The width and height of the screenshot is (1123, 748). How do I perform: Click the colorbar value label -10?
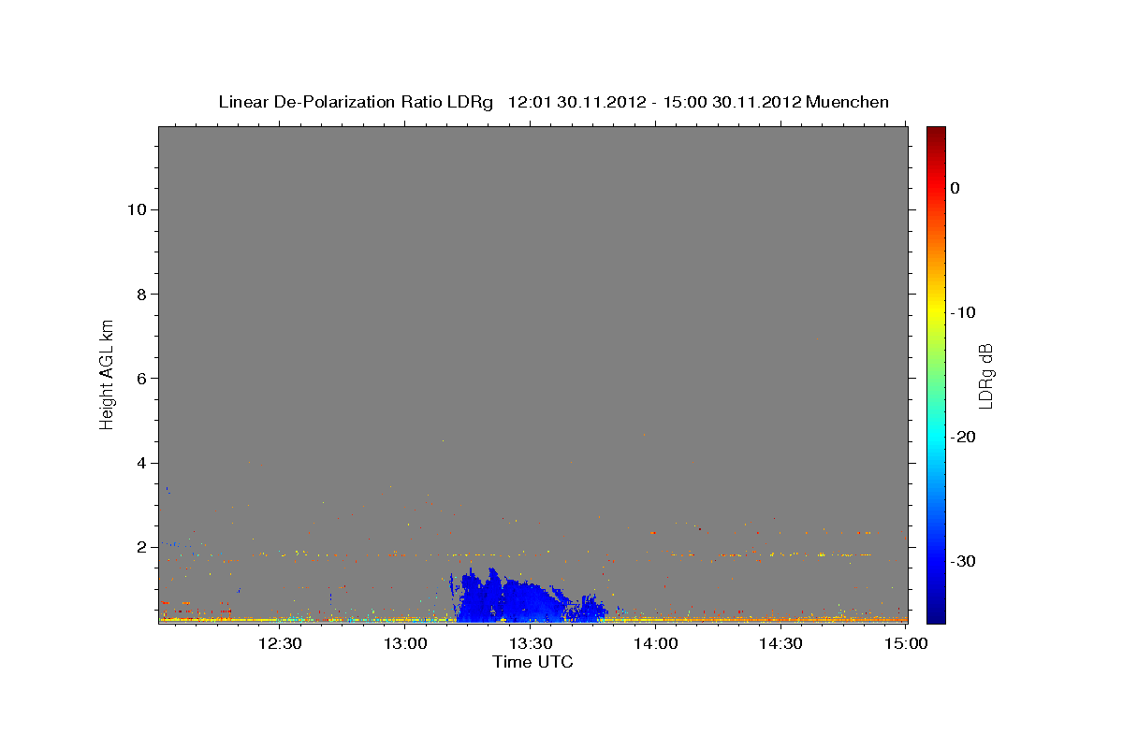tap(964, 312)
